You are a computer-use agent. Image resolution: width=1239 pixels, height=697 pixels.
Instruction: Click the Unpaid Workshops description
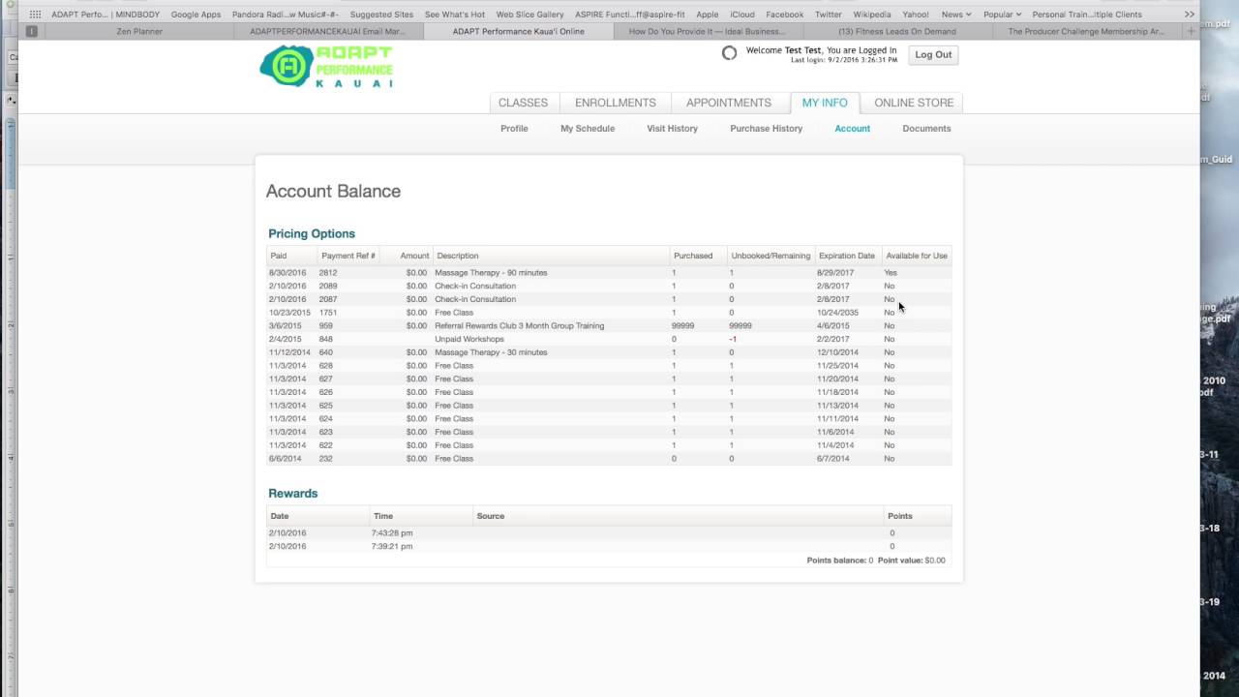[x=469, y=340]
